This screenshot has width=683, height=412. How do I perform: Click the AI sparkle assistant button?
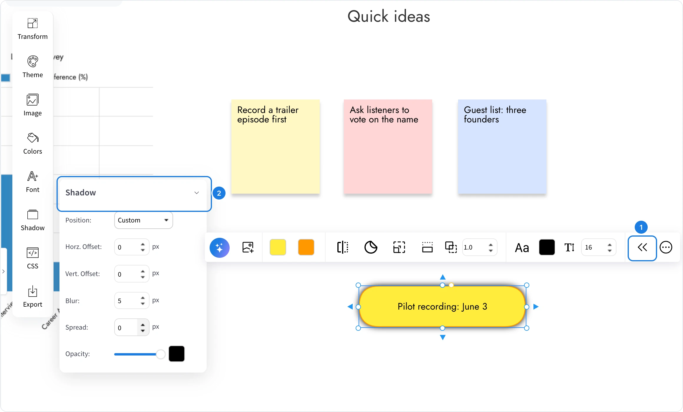point(220,247)
